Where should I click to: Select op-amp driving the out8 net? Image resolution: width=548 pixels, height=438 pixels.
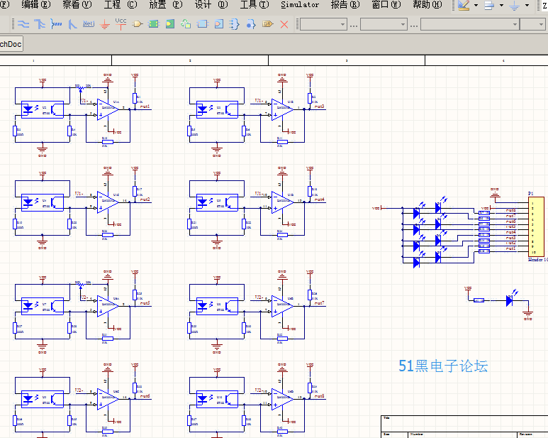(x=281, y=399)
